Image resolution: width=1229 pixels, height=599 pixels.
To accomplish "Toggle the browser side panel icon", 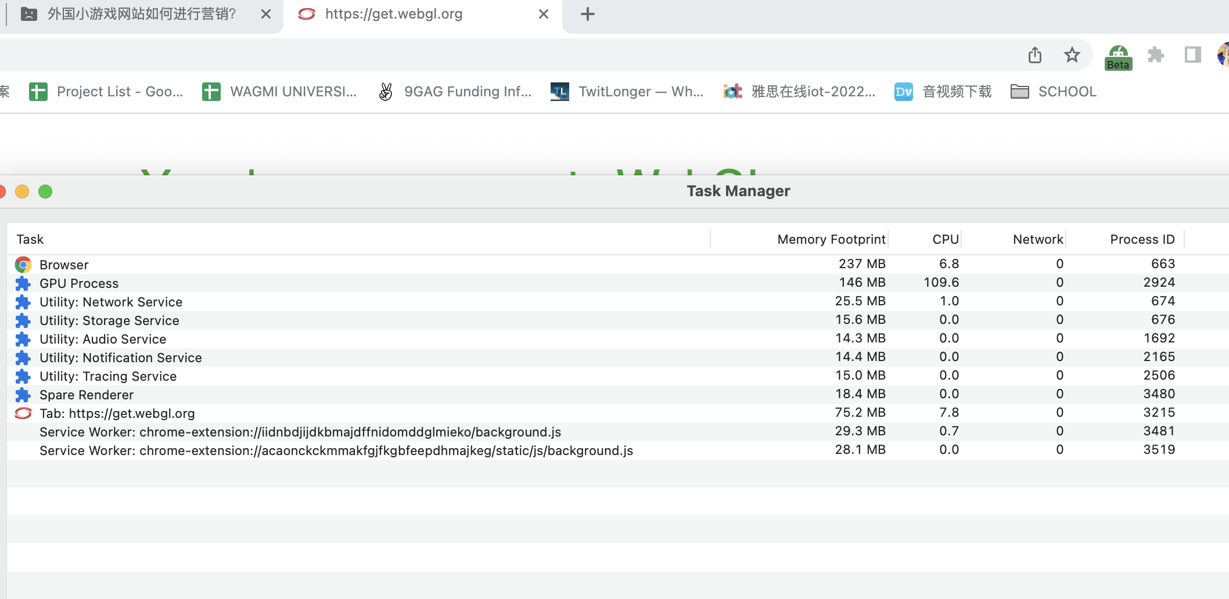I will tap(1192, 55).
